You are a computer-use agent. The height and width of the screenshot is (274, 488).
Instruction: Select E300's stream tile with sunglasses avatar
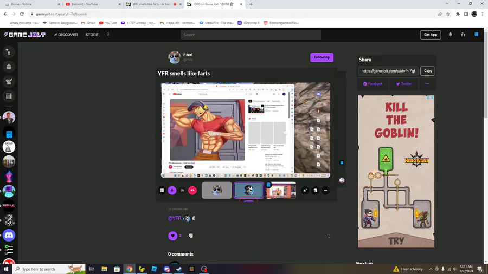tap(216, 190)
